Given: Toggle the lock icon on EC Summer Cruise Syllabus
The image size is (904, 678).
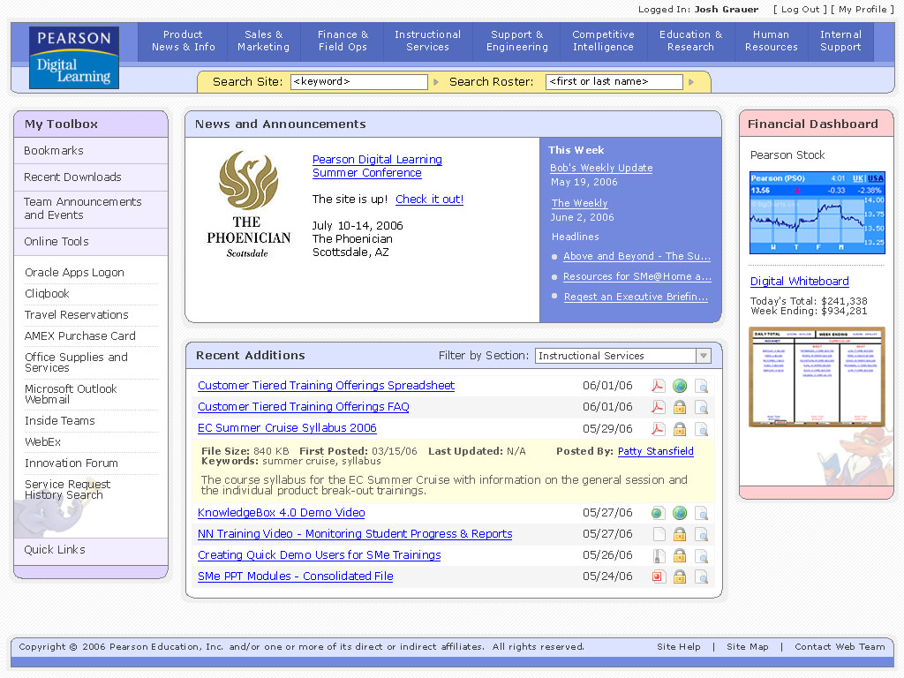Looking at the screenshot, I should point(679,428).
